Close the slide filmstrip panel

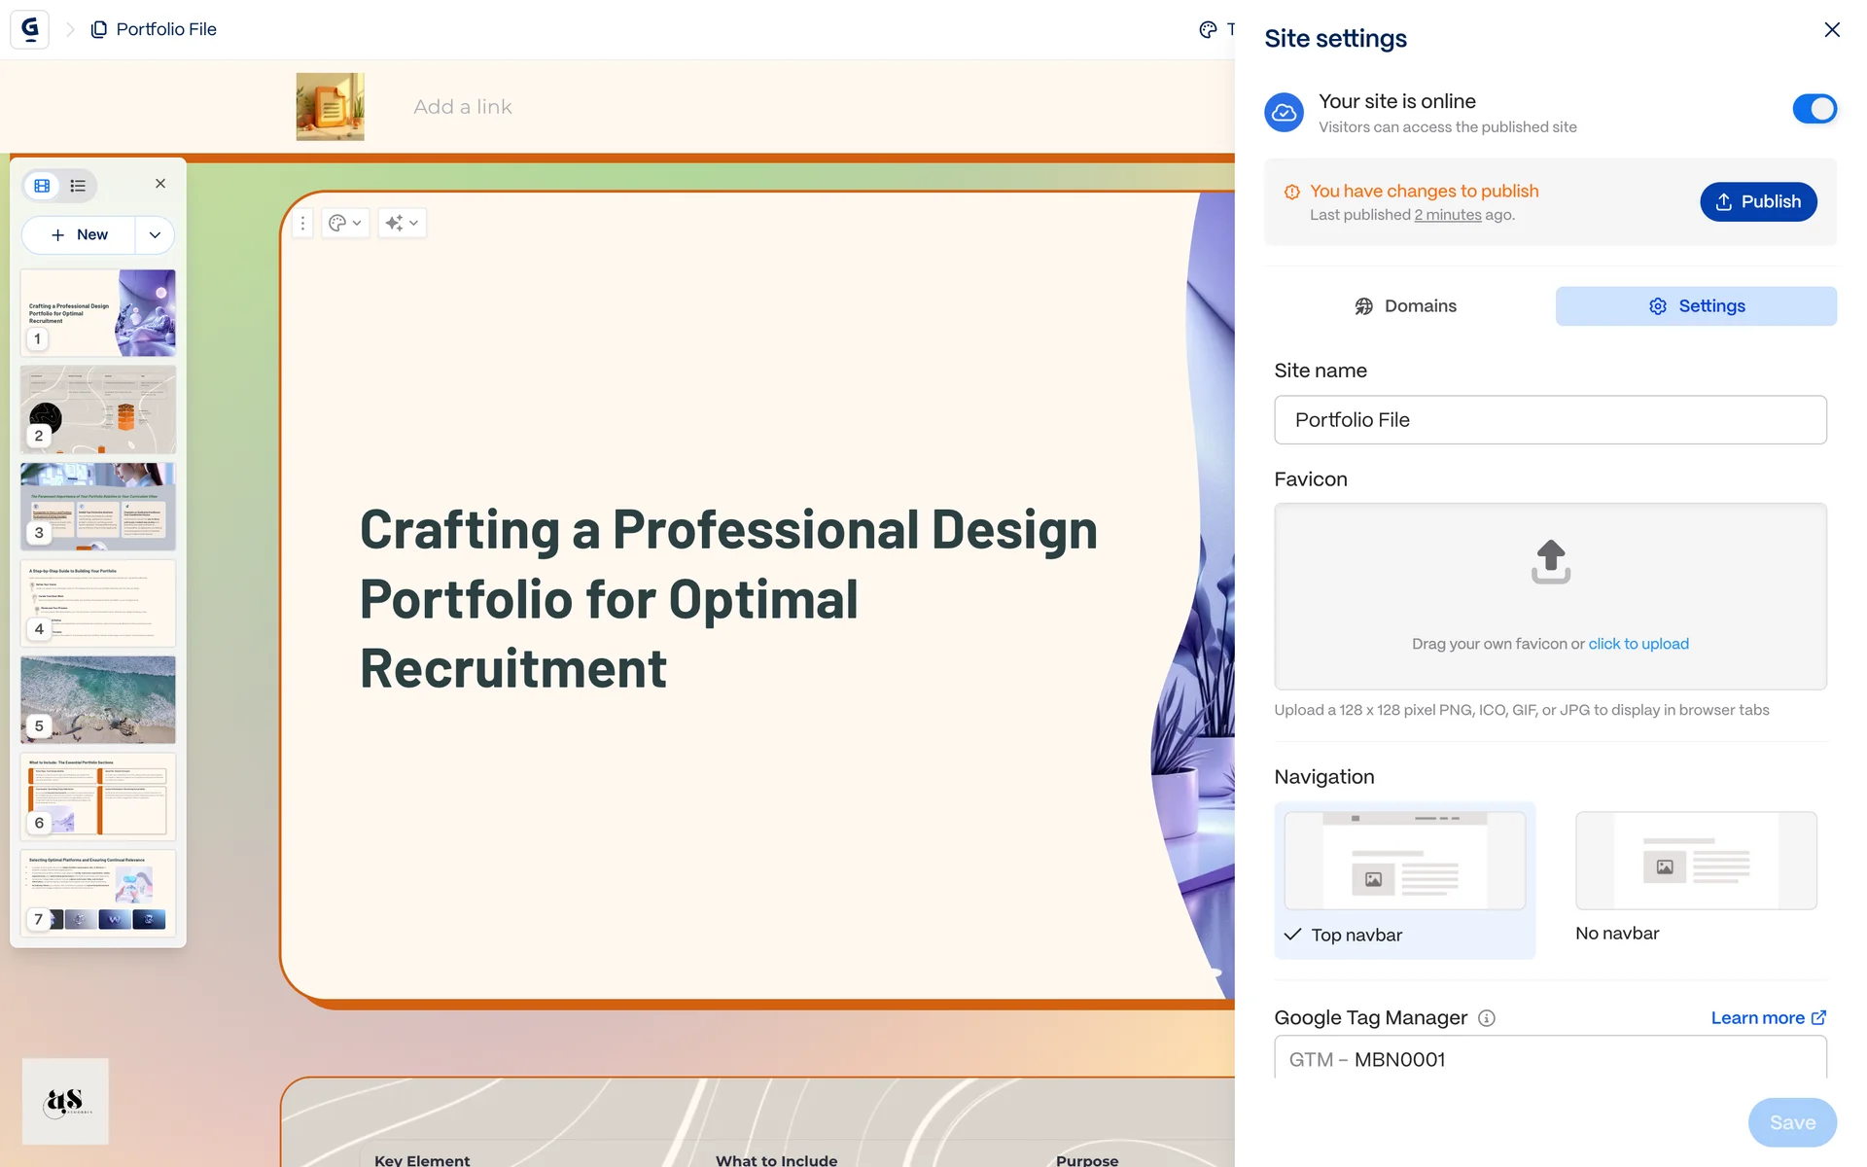pos(160,184)
